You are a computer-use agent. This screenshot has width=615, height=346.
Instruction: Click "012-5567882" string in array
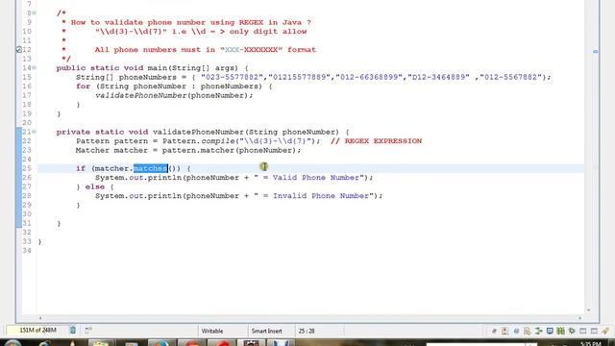coord(510,77)
